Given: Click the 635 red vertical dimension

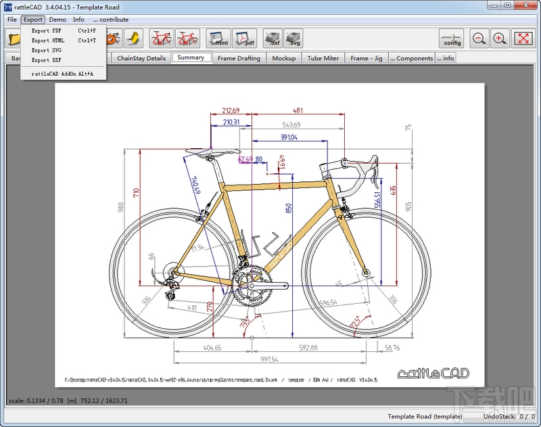Looking at the screenshot, I should [393, 190].
